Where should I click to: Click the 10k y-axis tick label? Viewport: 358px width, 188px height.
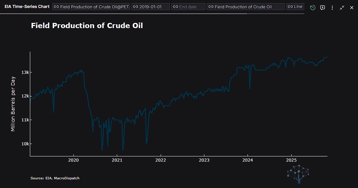[25, 144]
